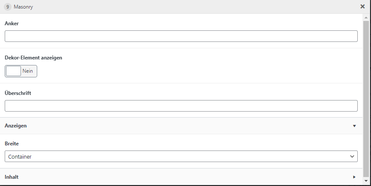This screenshot has width=371, height=186.
Task: Click the Nein label on the switch
Action: click(28, 71)
